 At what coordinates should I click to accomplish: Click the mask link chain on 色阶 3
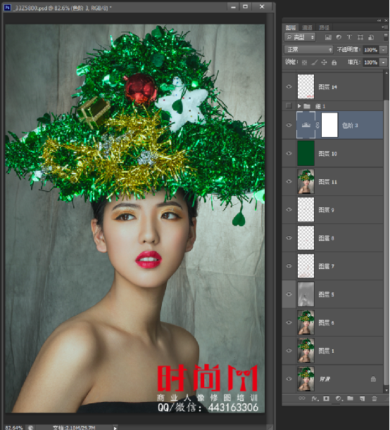317,125
